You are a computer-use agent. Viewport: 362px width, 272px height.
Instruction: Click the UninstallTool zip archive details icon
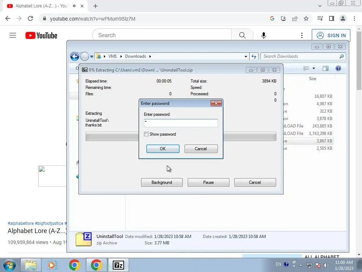[83, 239]
